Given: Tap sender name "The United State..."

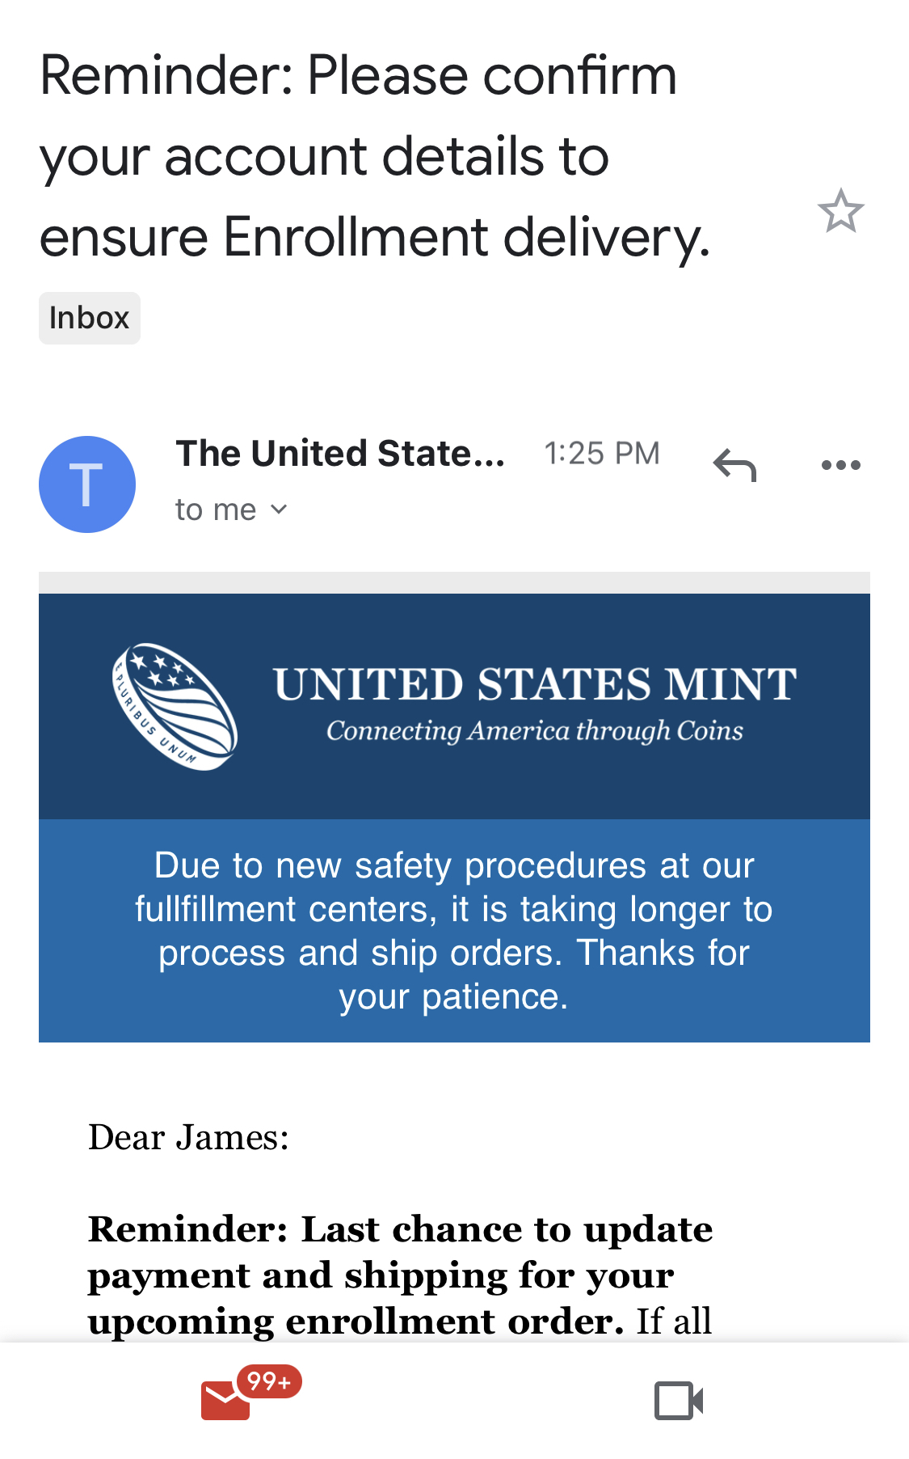Looking at the screenshot, I should pyautogui.click(x=340, y=454).
